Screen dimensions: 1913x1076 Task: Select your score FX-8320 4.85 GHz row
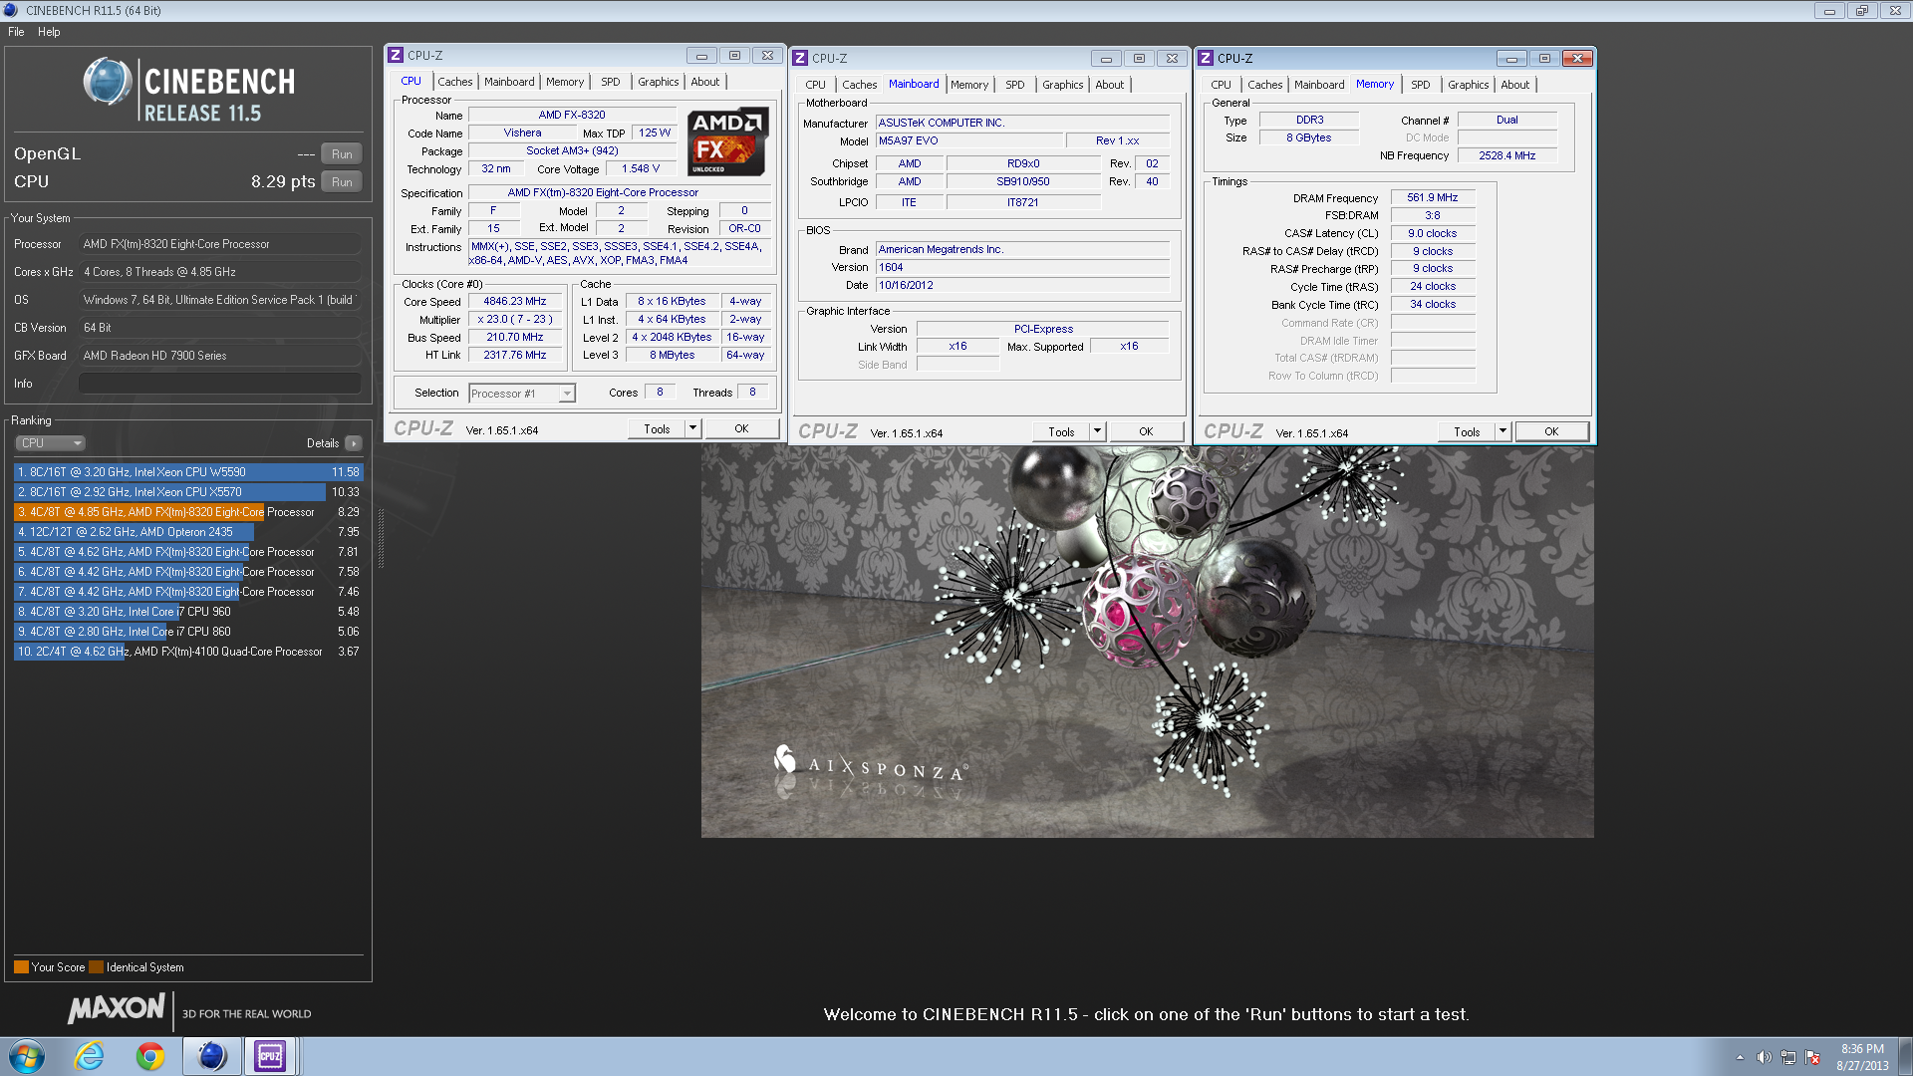(188, 512)
